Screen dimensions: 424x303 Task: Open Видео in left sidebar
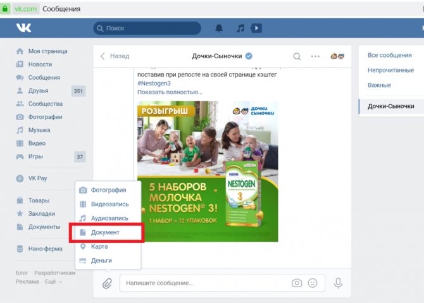30,143
